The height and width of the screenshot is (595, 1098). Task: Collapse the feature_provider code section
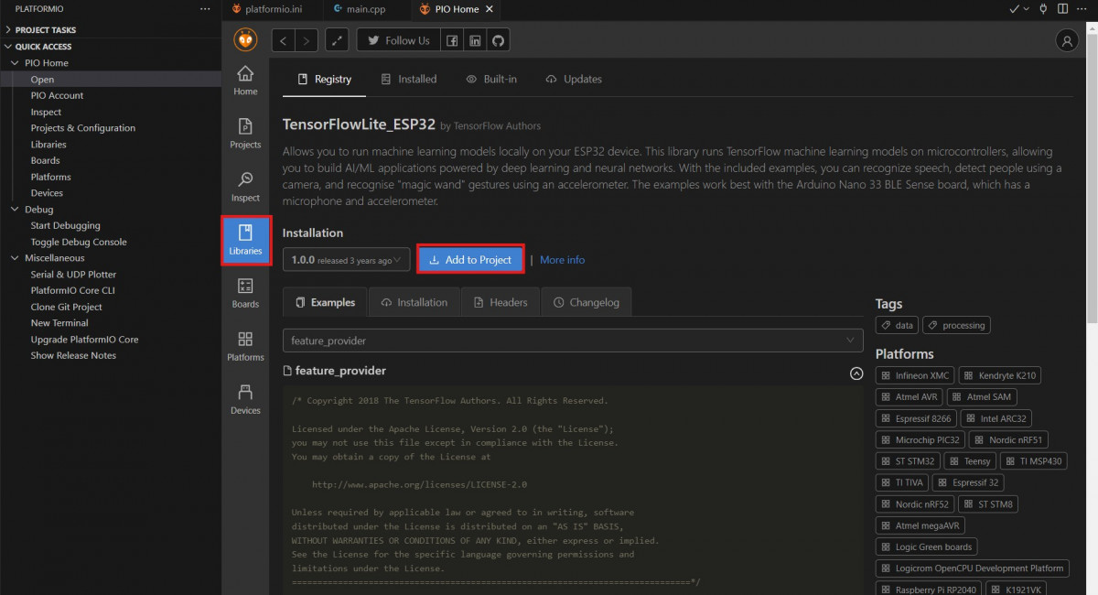coord(856,373)
